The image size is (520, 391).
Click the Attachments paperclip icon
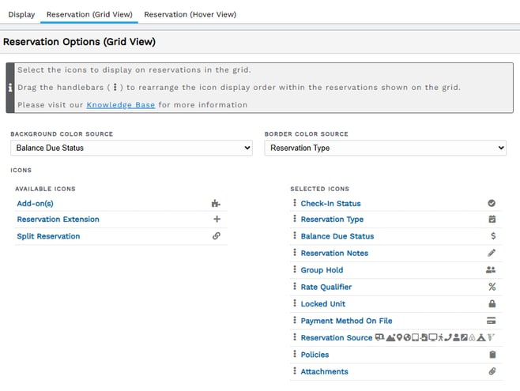pyautogui.click(x=492, y=371)
